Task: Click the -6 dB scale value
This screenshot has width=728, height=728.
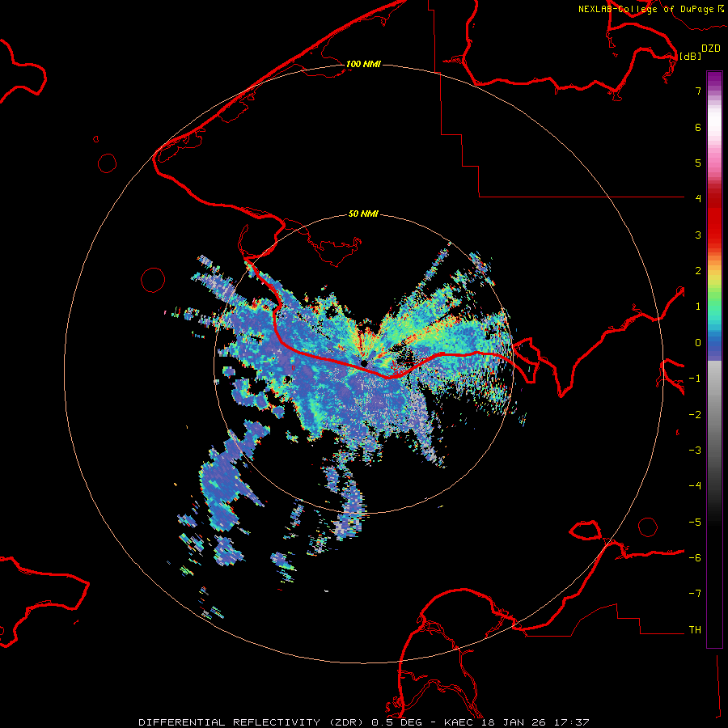Action: pos(695,558)
